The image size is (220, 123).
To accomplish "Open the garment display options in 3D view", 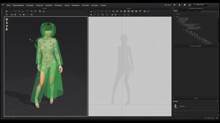I will 7,19.
